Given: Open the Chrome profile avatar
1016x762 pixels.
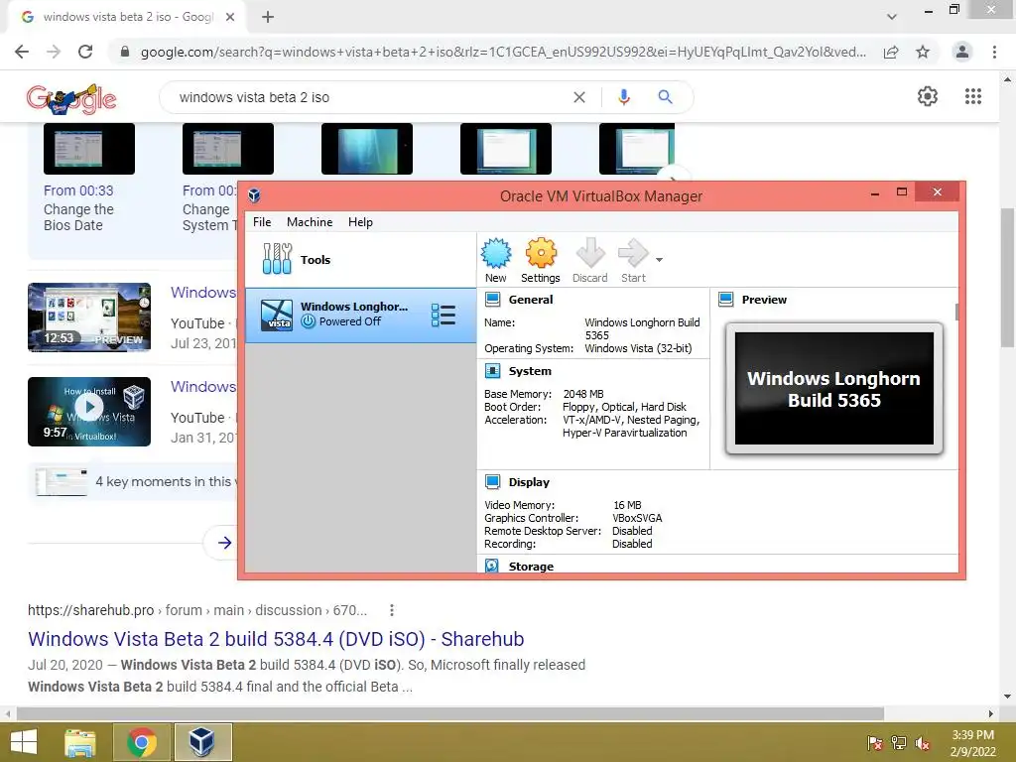Looking at the screenshot, I should pyautogui.click(x=962, y=52).
